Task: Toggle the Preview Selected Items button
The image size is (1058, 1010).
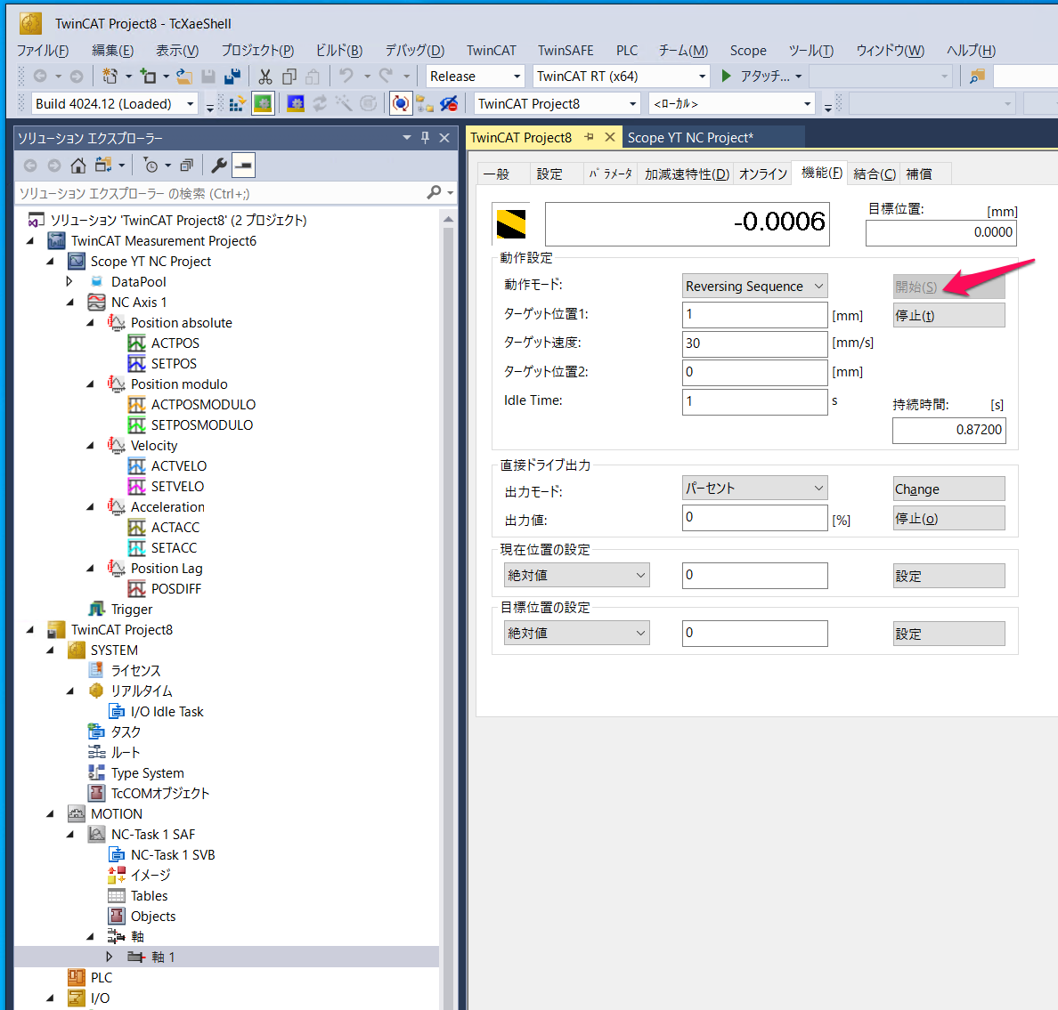Action: pyautogui.click(x=243, y=166)
